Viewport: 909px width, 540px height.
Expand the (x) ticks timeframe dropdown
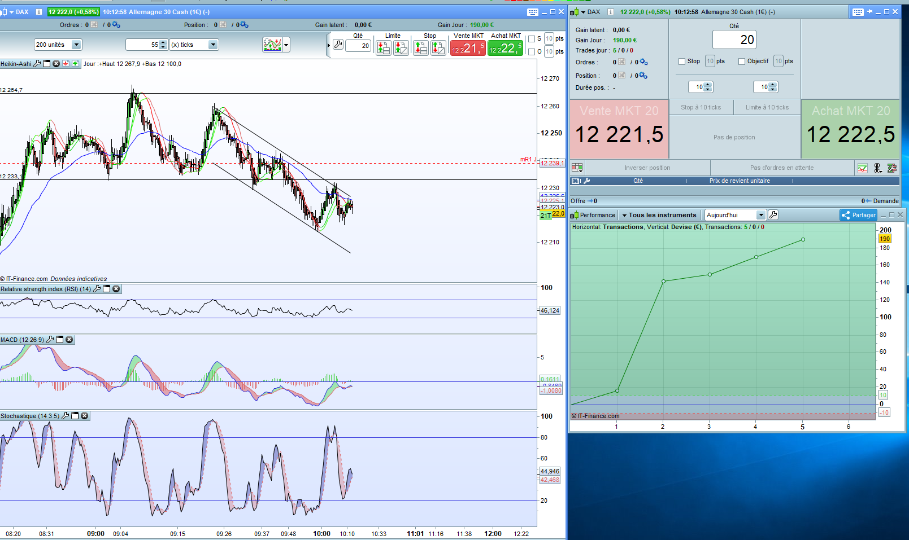point(213,45)
